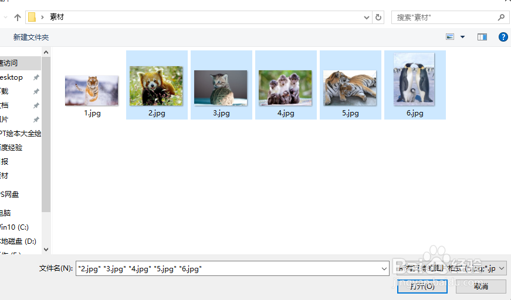
Task: Click the search magnifier icon
Action: pos(501,17)
